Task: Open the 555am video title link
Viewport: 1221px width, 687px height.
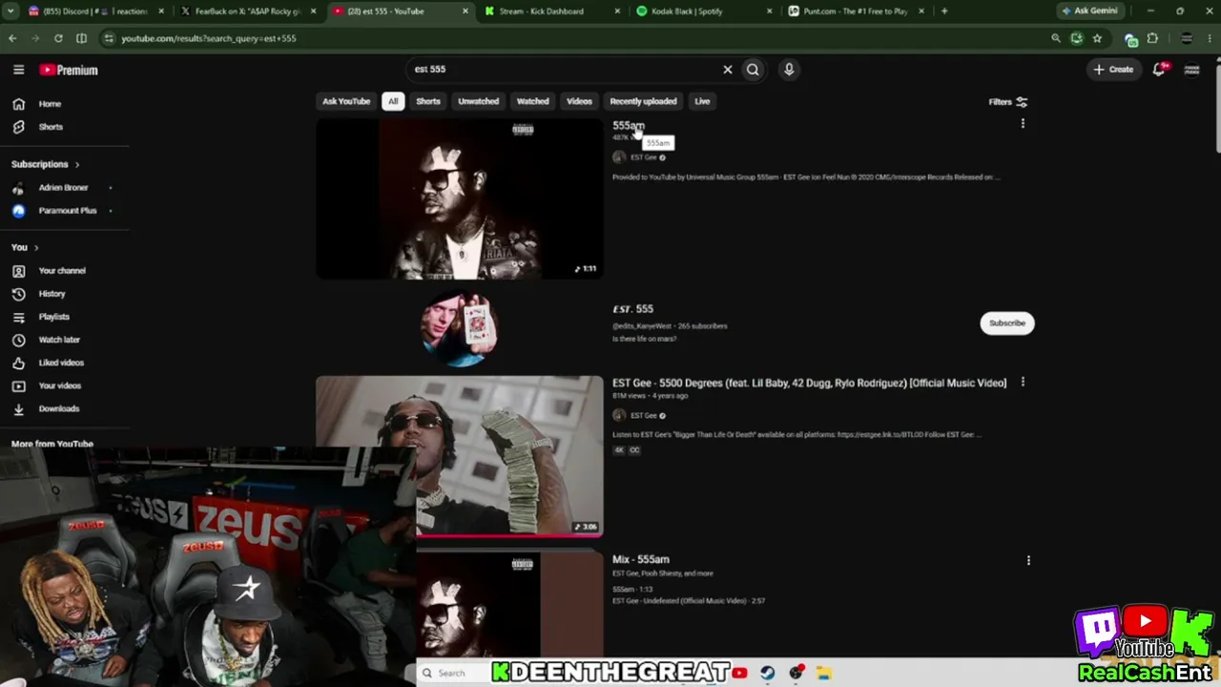Action: click(x=629, y=125)
